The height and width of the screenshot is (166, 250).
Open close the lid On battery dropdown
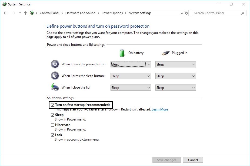(x=131, y=88)
